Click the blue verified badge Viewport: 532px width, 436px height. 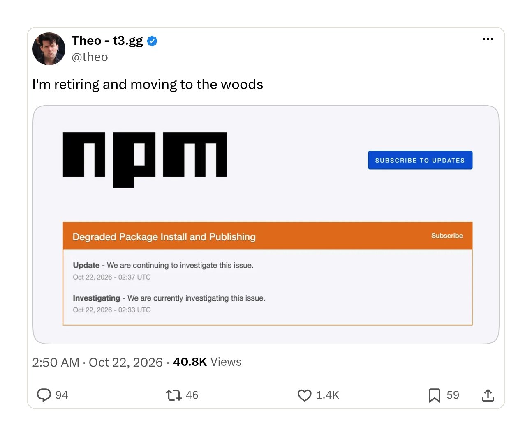(x=152, y=41)
